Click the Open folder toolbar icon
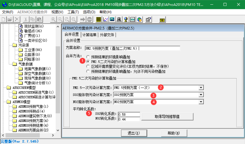Viewport: 245px width, 144px height. 10,20
